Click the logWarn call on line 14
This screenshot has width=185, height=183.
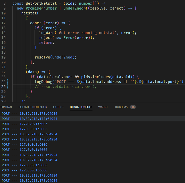(x=47, y=33)
